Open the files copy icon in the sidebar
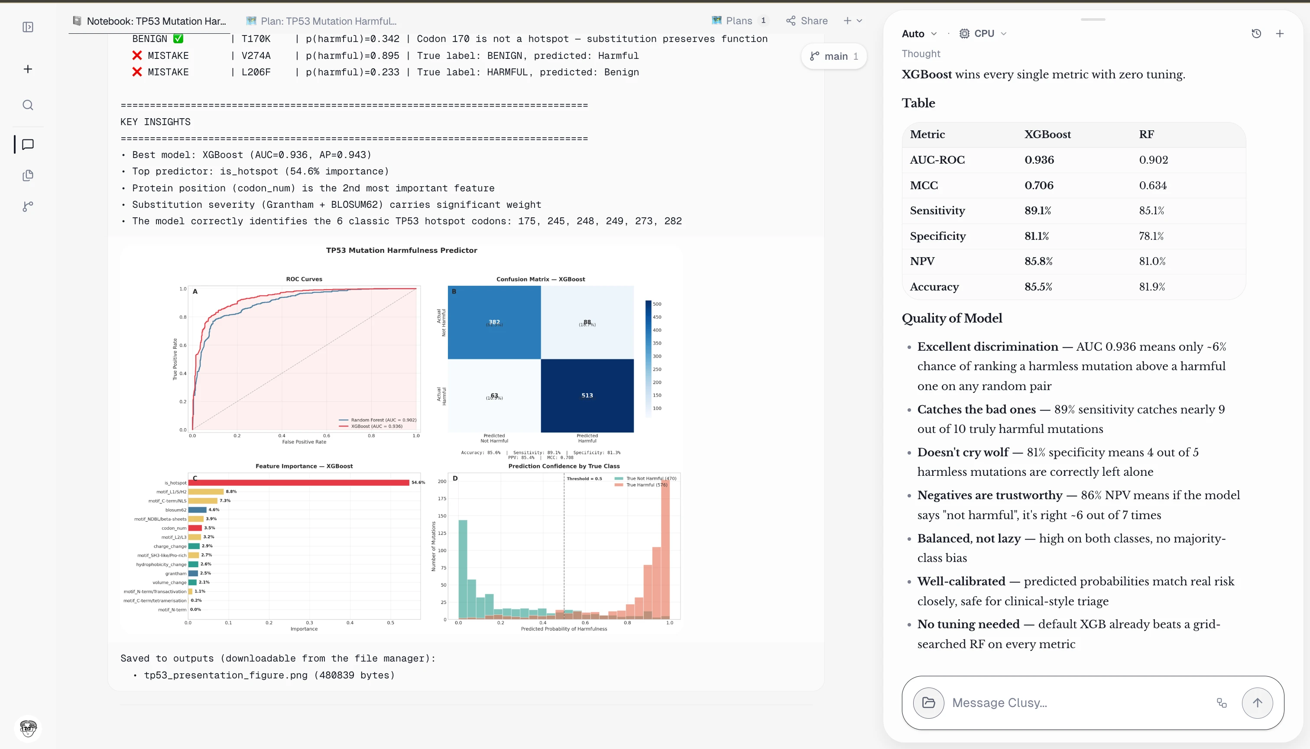Viewport: 1310px width, 749px height. point(28,175)
